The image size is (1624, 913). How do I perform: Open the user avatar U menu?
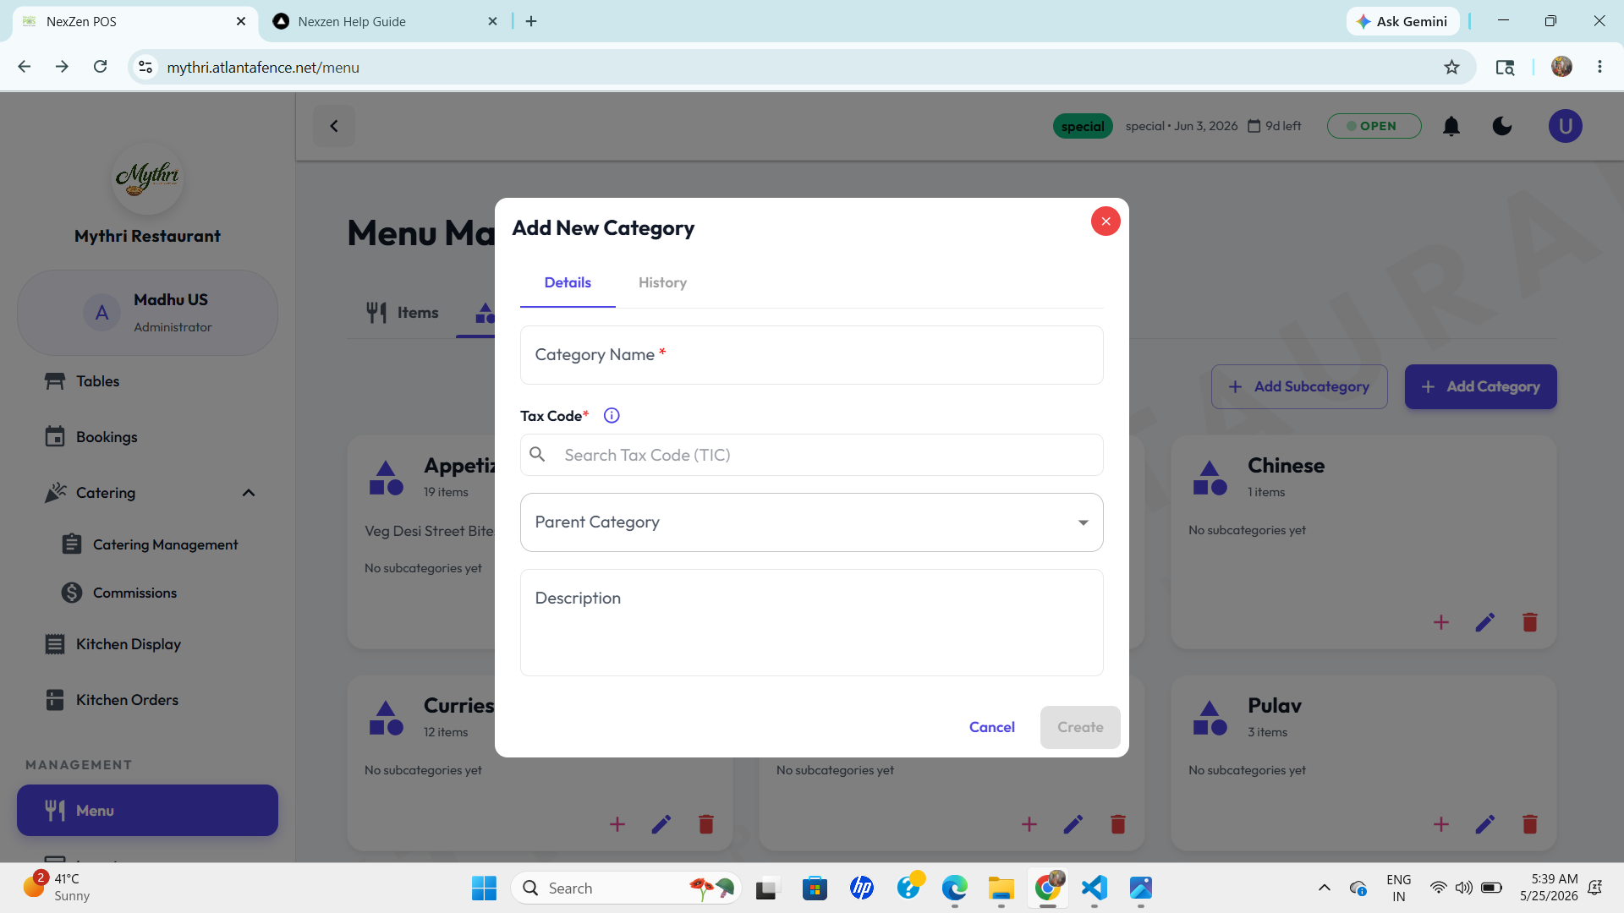pyautogui.click(x=1565, y=126)
